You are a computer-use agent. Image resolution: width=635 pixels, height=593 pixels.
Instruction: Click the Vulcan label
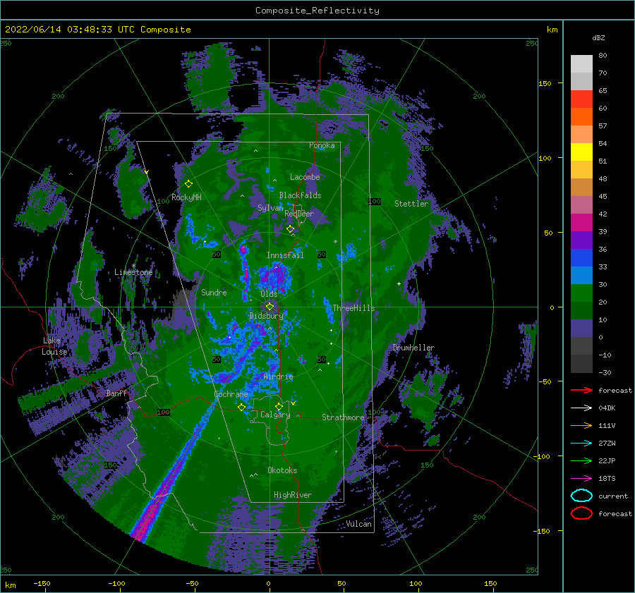tap(359, 524)
